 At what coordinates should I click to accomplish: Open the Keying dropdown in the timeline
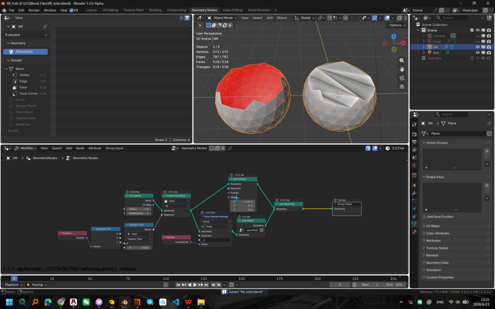click(36, 285)
